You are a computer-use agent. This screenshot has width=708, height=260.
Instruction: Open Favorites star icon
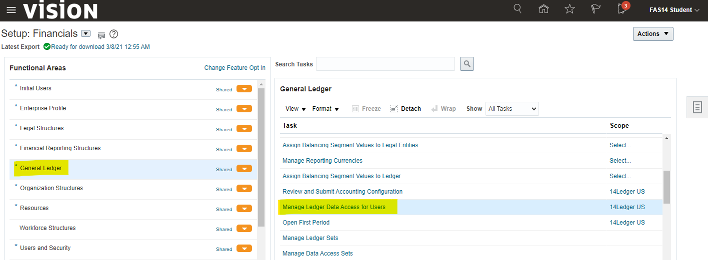pos(569,9)
